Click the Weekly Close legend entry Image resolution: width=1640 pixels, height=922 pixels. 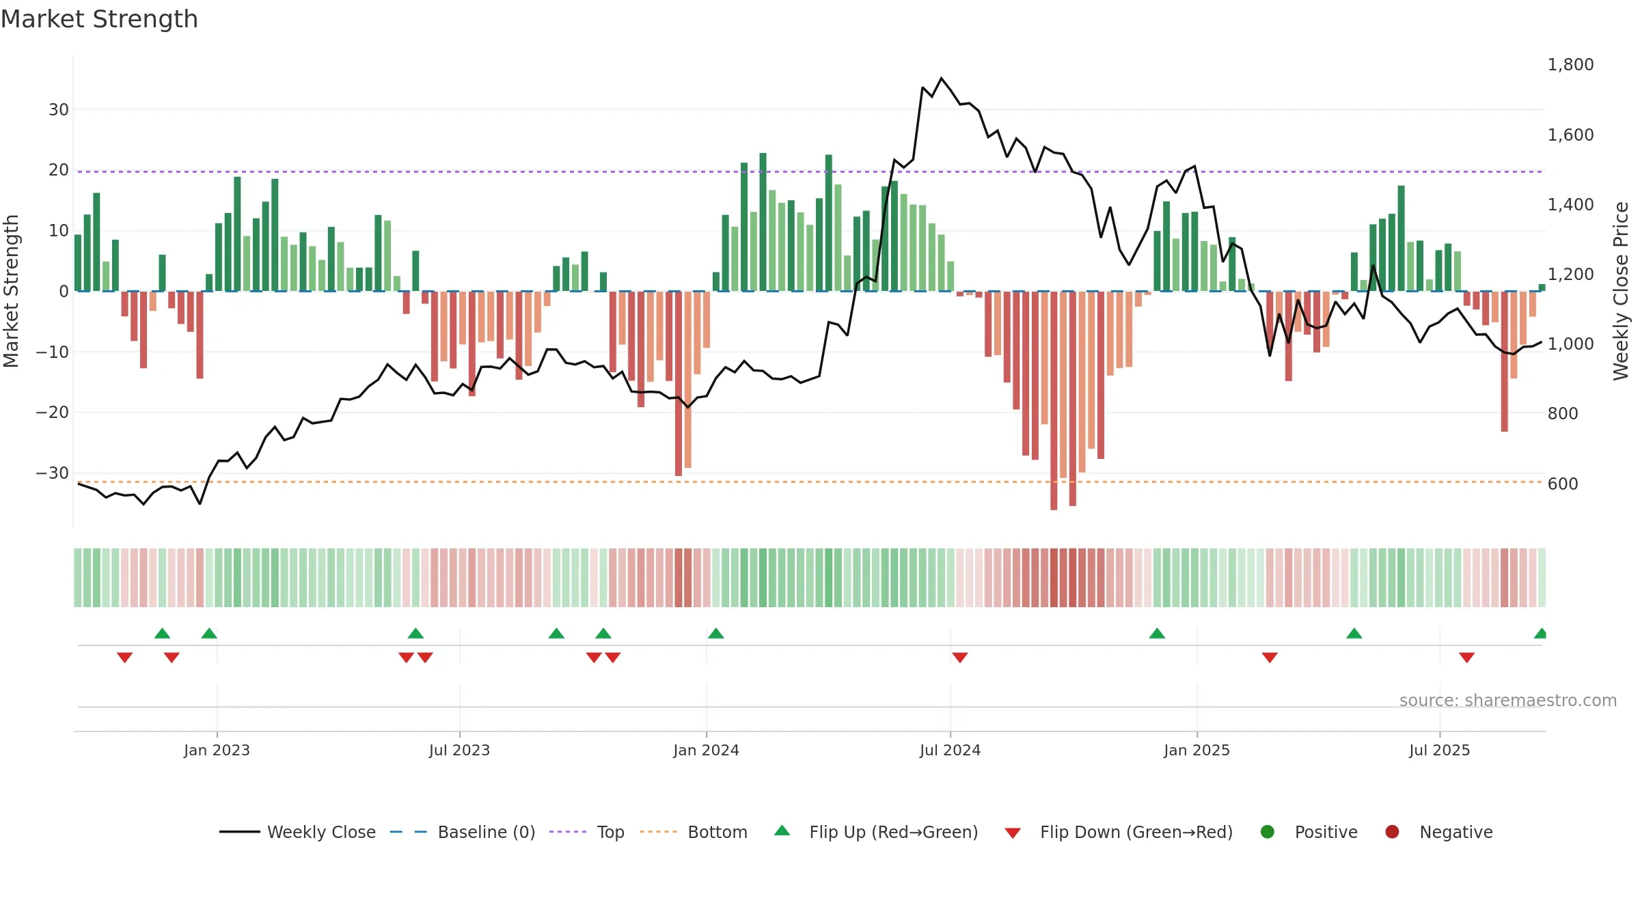(x=297, y=832)
